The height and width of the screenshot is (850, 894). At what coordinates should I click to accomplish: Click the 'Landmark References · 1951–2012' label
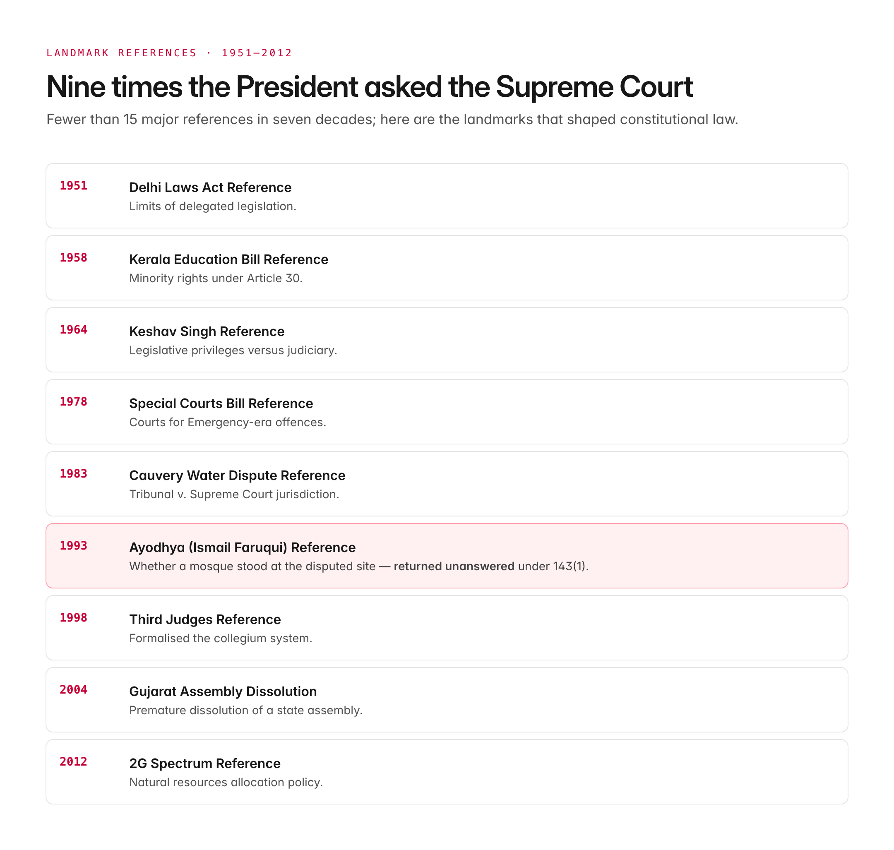coord(169,53)
